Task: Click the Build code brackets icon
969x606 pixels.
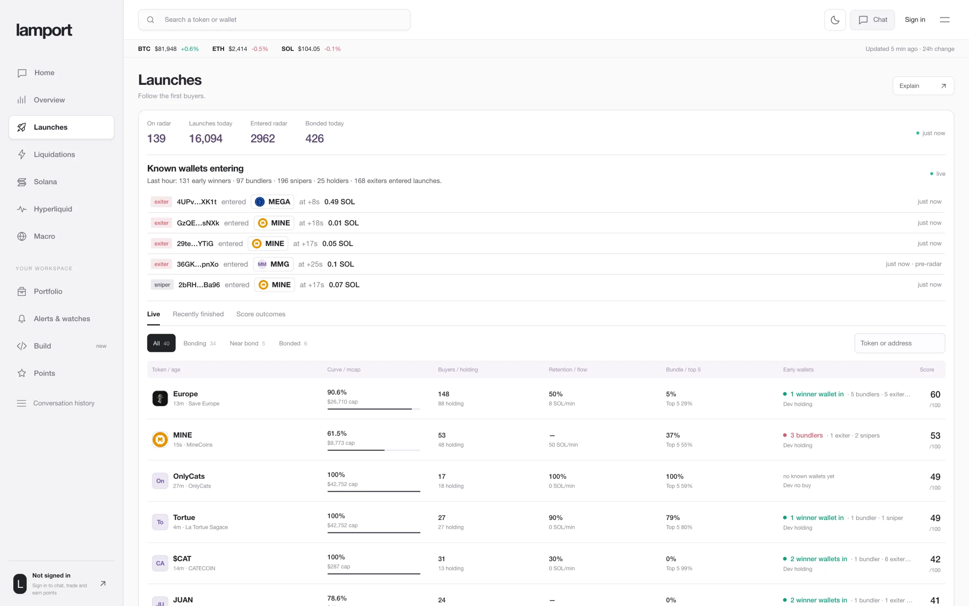Action: [22, 346]
